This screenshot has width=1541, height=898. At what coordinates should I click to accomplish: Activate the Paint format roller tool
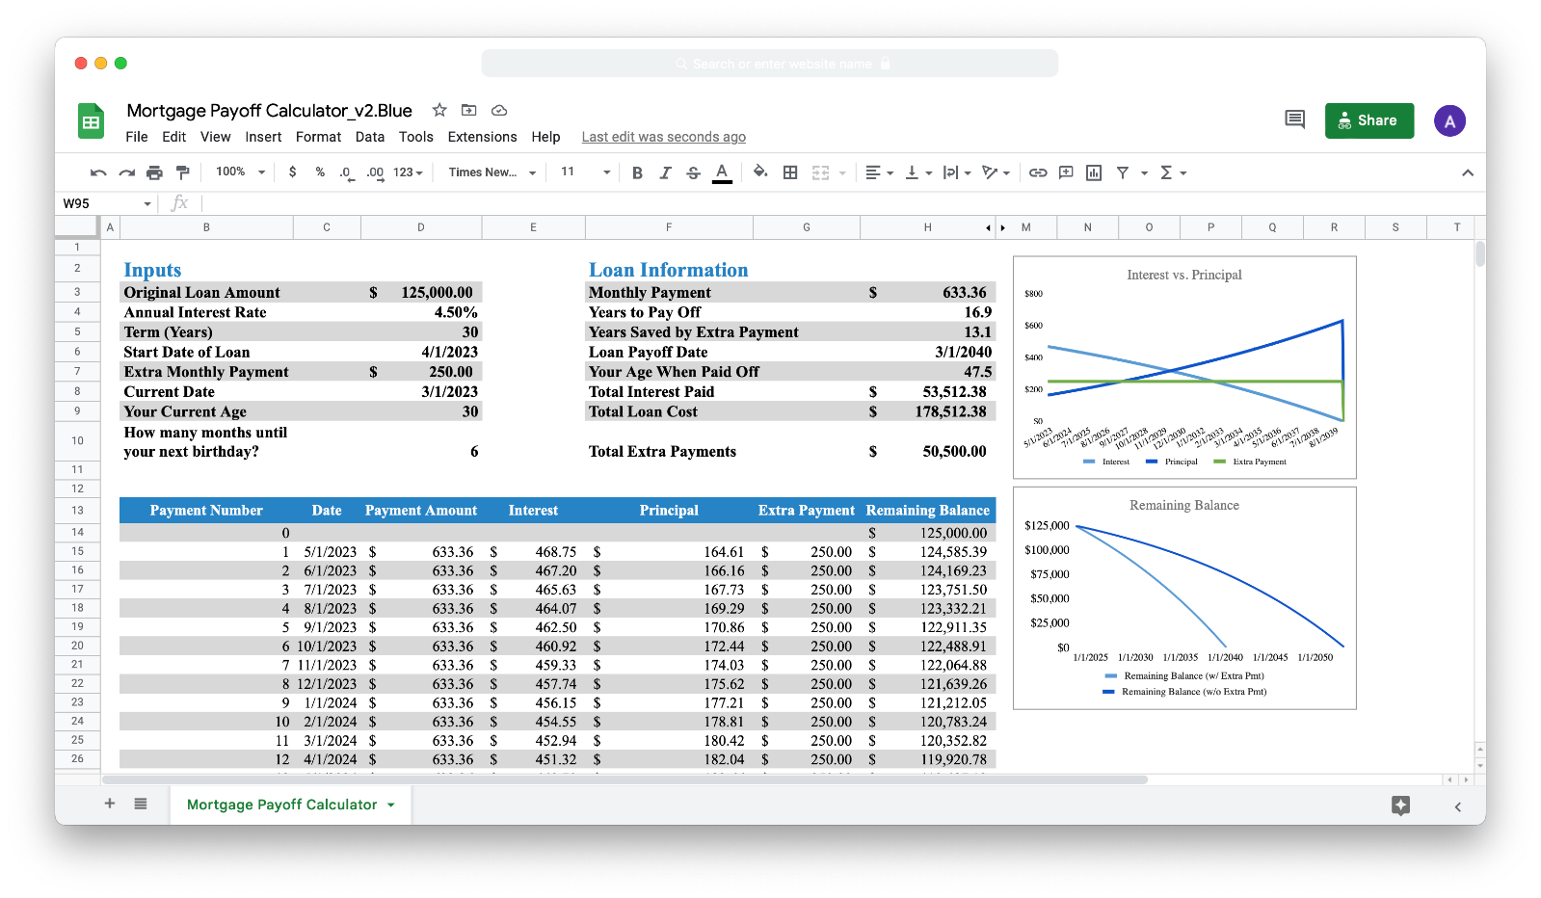click(x=182, y=172)
